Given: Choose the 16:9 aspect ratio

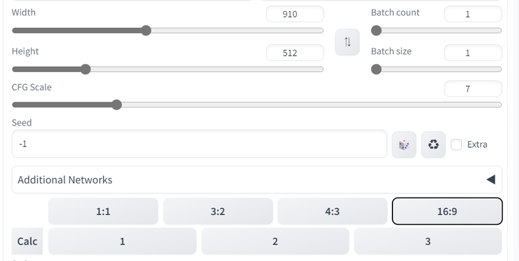Looking at the screenshot, I should [x=447, y=211].
